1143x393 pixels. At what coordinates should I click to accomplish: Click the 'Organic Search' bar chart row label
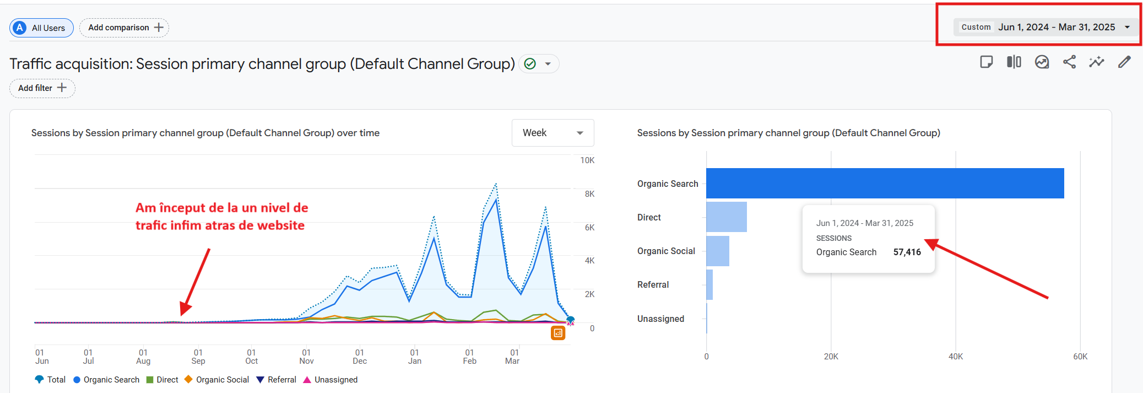(668, 184)
